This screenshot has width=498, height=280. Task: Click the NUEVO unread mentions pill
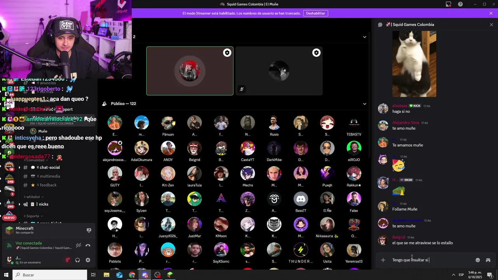[9, 218]
